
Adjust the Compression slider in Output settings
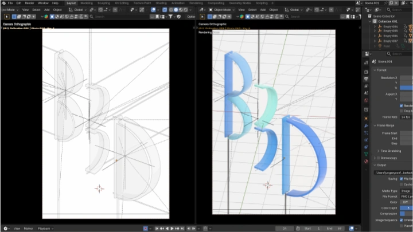point(406,213)
